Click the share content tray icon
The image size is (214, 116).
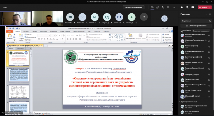point(193,7)
